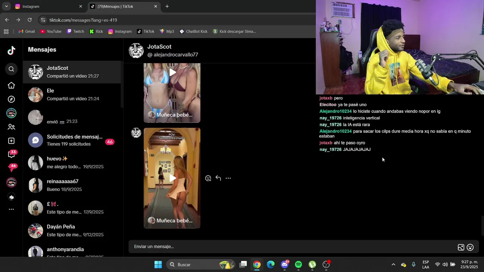Open Spotify from taskbar
Screen dimensions: 484x272
[298, 264]
